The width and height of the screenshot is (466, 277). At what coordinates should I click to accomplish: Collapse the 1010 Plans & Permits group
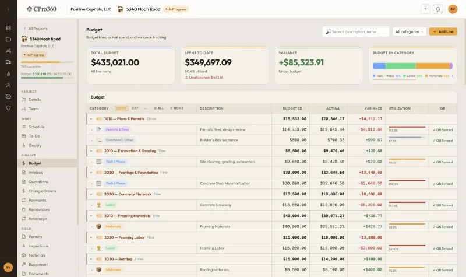(91, 119)
